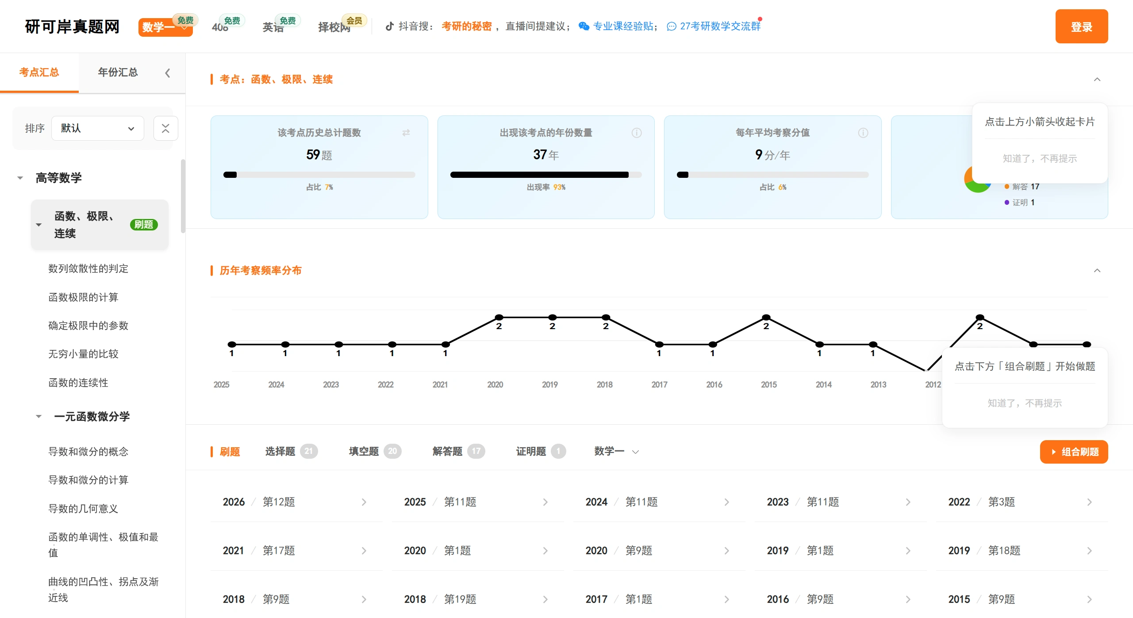Click the swap icon on the 该考点历史总计题数 card
This screenshot has height=618, width=1133.
[x=407, y=133]
